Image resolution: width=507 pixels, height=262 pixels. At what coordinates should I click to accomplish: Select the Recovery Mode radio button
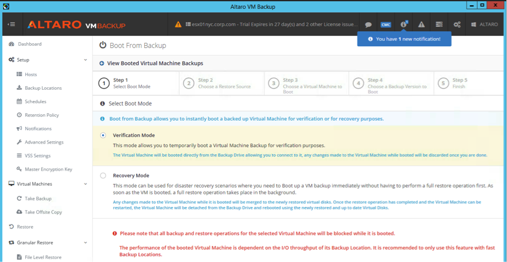point(103,176)
